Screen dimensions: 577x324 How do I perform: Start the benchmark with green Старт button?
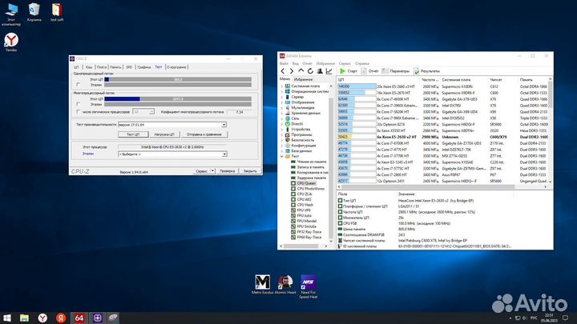(x=348, y=71)
